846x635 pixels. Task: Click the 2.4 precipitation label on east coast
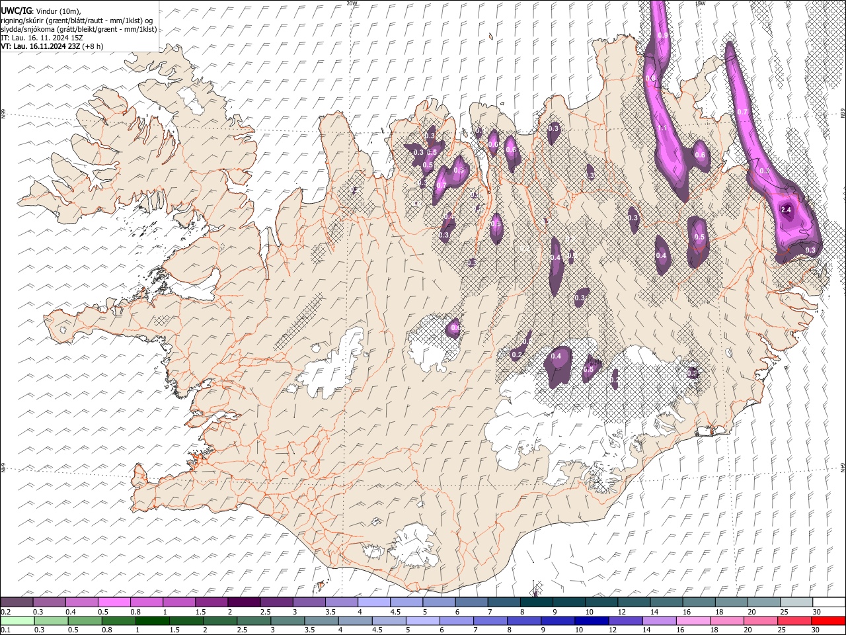pyautogui.click(x=786, y=210)
